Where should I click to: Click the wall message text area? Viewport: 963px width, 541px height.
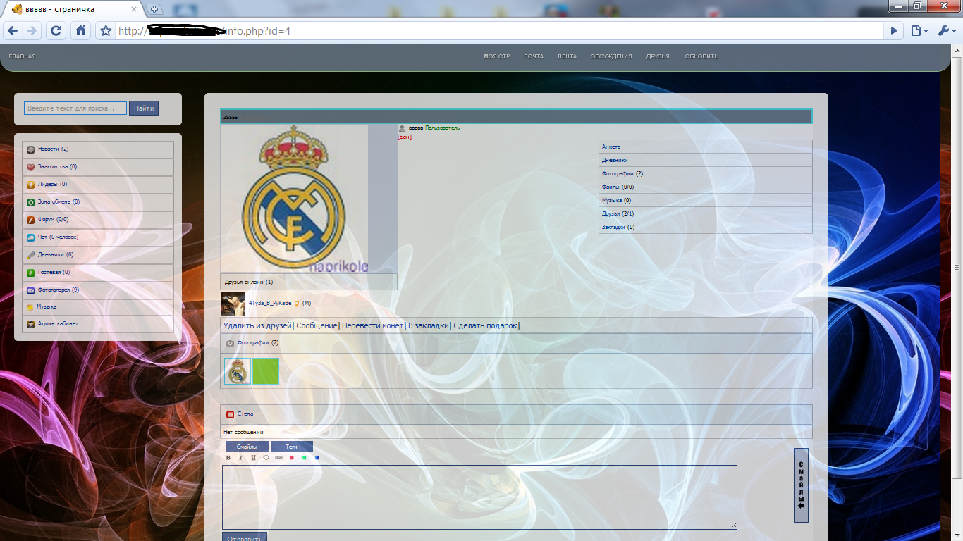point(479,497)
